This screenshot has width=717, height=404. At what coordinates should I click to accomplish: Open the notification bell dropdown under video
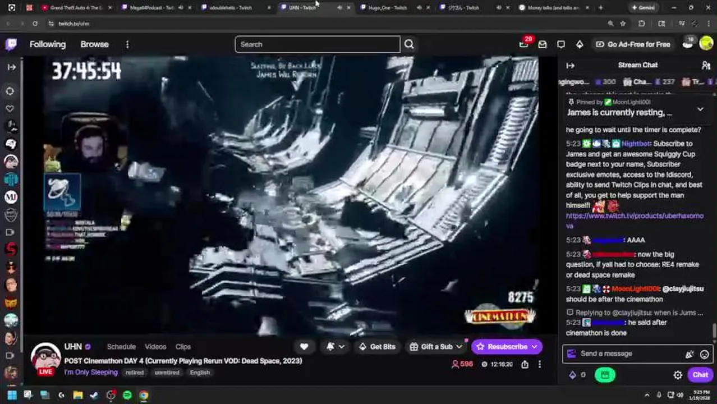(x=334, y=347)
